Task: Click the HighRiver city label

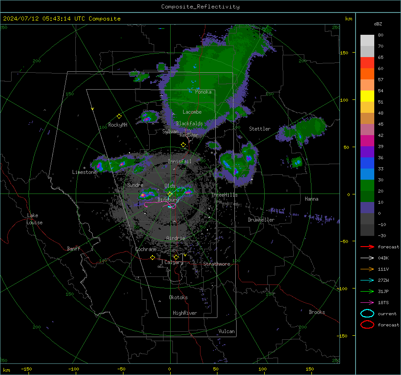Action: tap(185, 313)
